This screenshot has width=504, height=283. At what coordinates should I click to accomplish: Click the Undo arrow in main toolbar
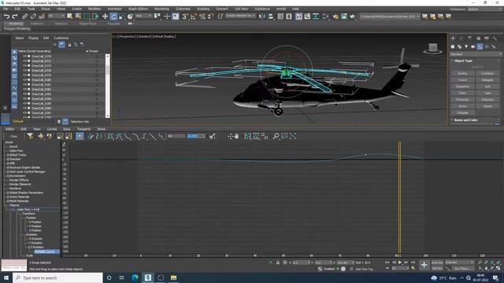coord(6,16)
